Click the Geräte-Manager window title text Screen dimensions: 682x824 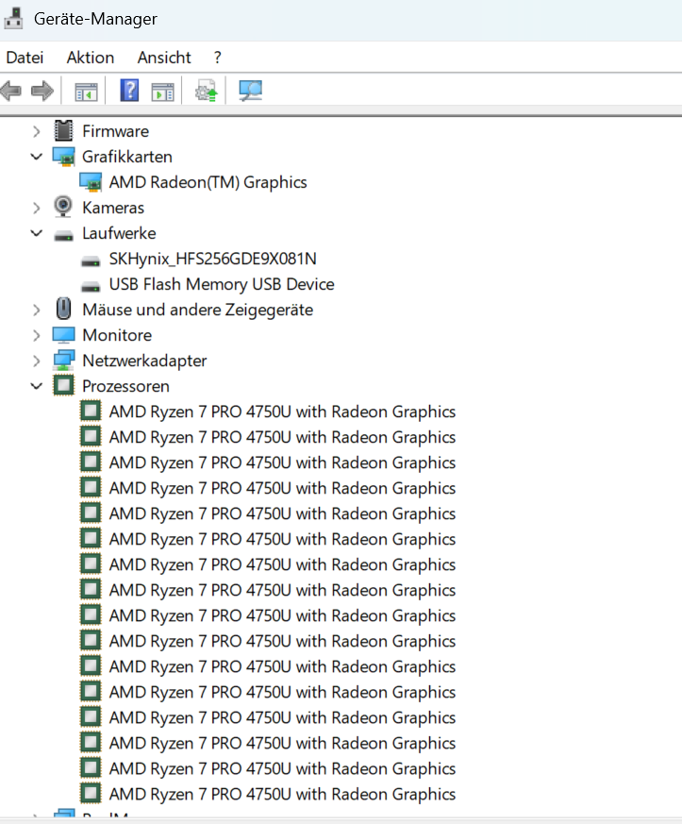pyautogui.click(x=95, y=19)
